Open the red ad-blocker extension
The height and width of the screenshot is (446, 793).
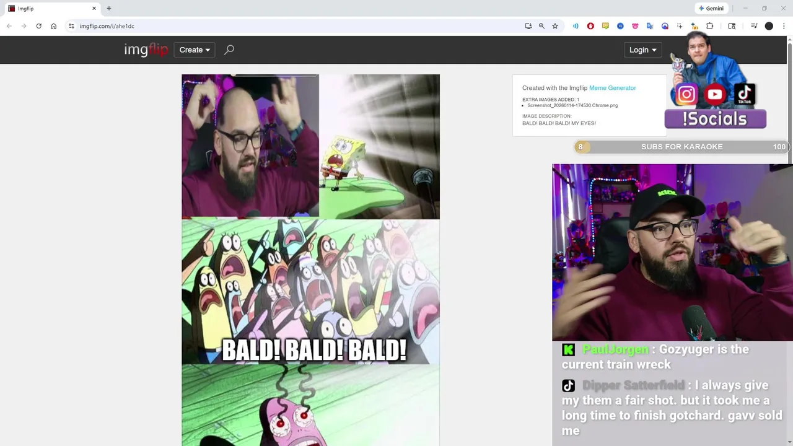click(590, 26)
